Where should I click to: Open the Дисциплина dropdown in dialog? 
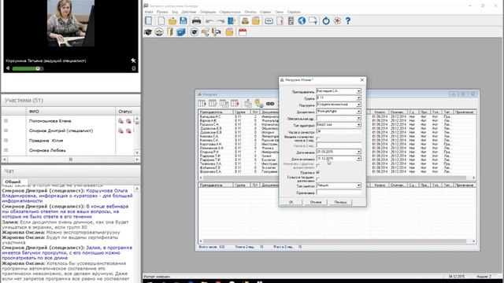point(358,112)
